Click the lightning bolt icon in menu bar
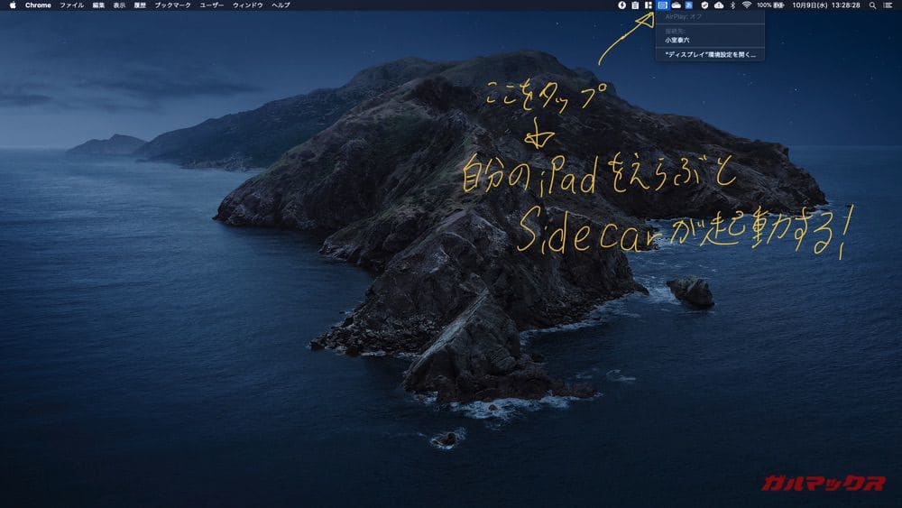 tap(621, 5)
